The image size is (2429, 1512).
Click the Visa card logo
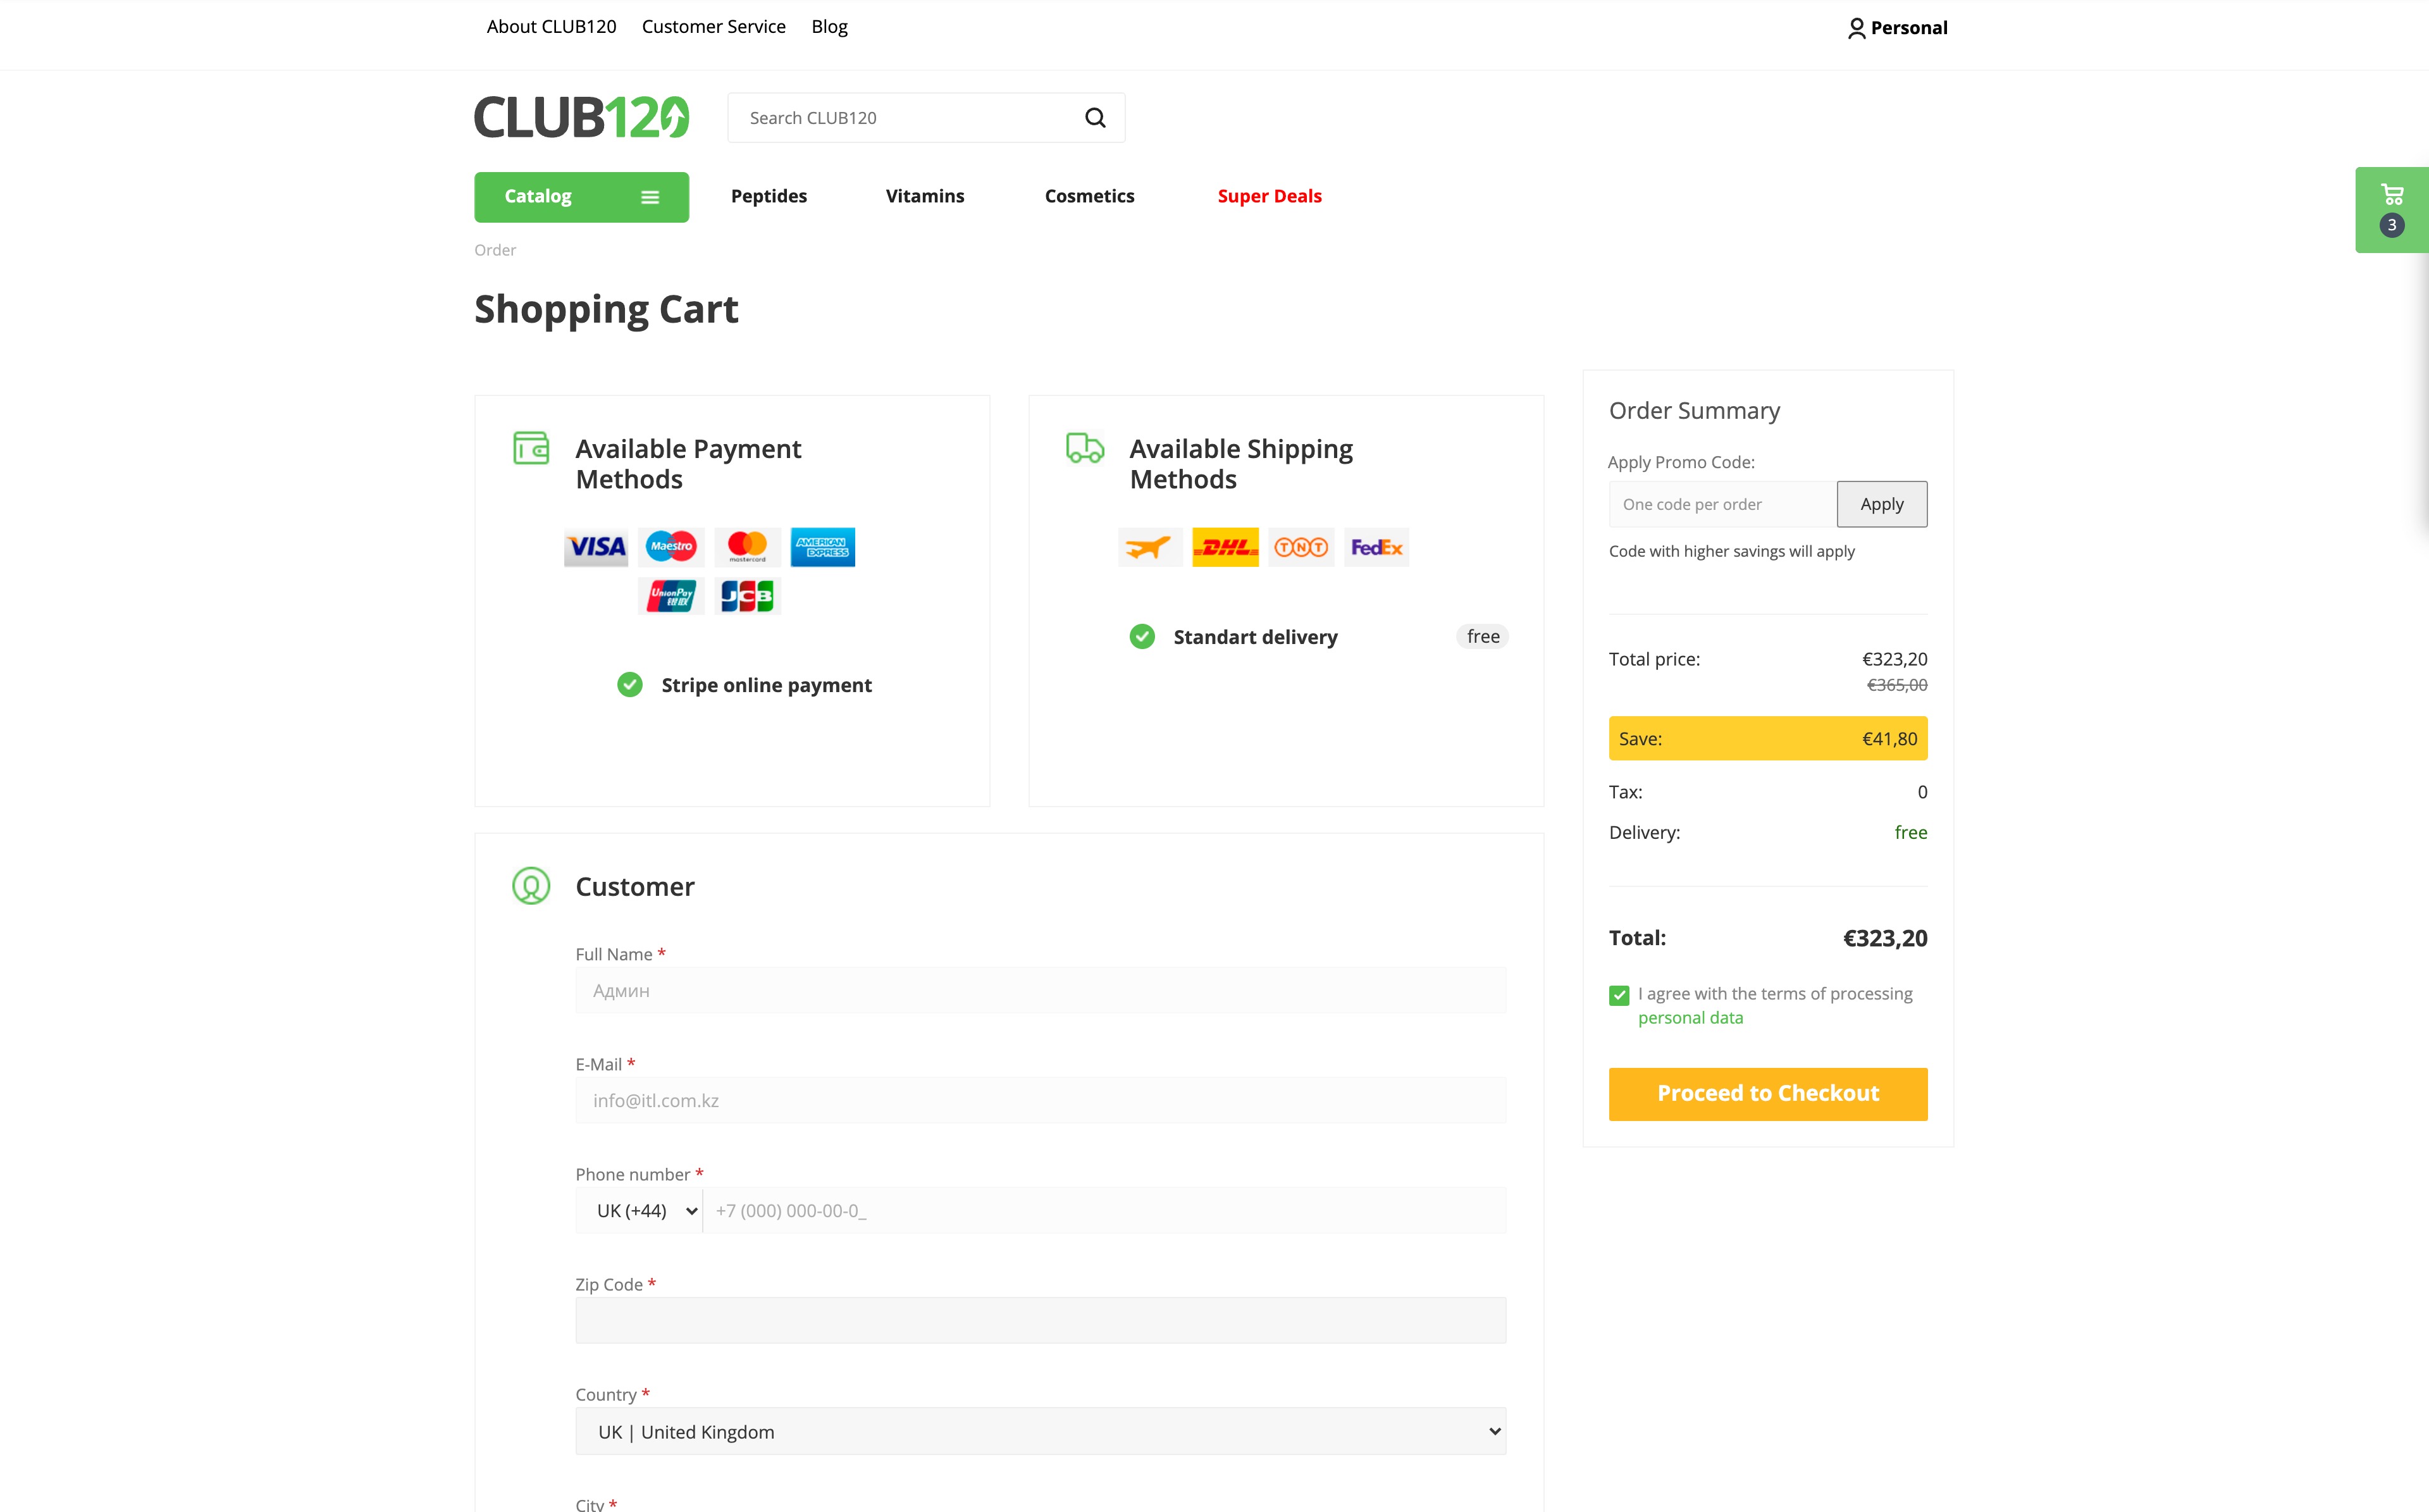click(x=596, y=547)
